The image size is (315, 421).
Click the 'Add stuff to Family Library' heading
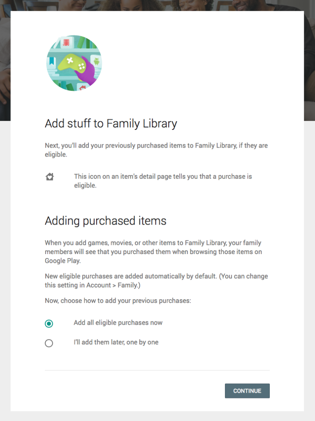click(111, 123)
